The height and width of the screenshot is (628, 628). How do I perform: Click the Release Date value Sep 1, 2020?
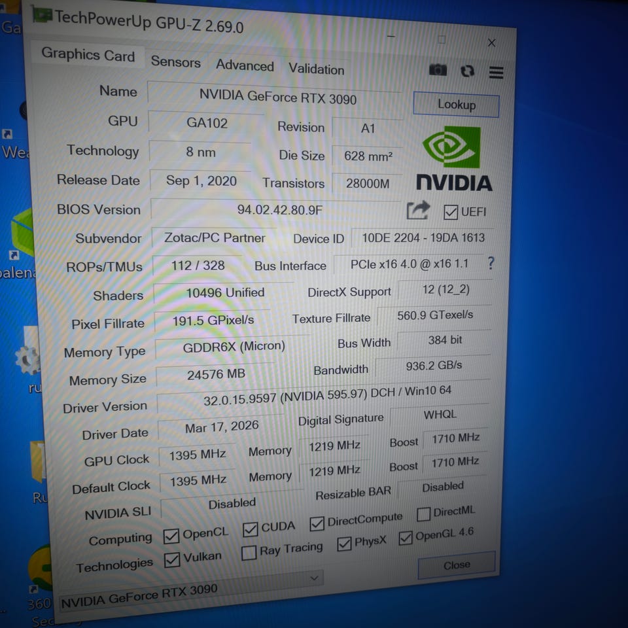coord(201,181)
